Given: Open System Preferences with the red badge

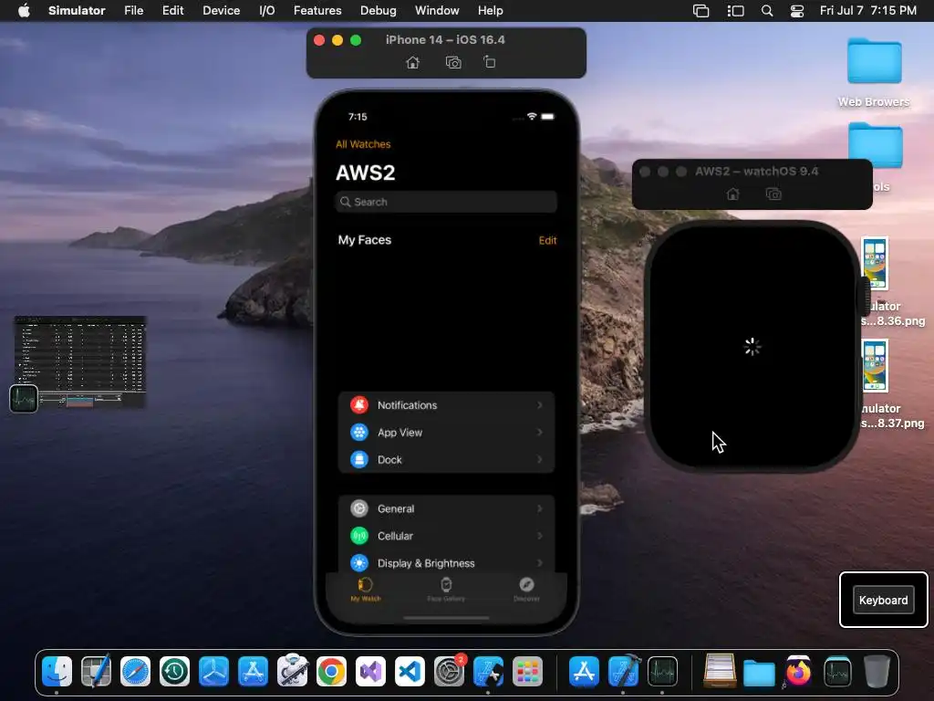Looking at the screenshot, I should (449, 672).
